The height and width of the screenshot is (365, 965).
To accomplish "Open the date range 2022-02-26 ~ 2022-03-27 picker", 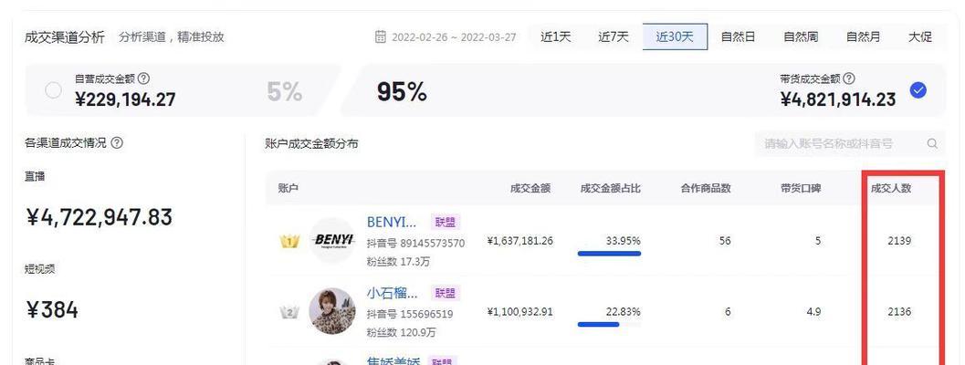I will (x=454, y=36).
